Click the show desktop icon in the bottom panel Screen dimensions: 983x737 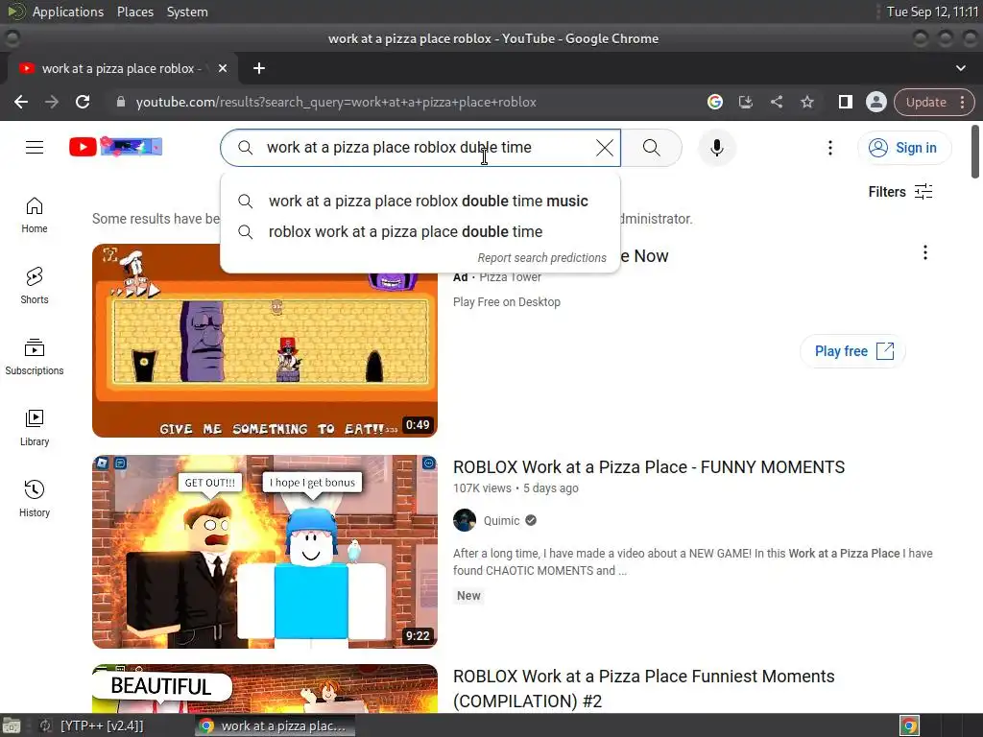click(x=12, y=726)
